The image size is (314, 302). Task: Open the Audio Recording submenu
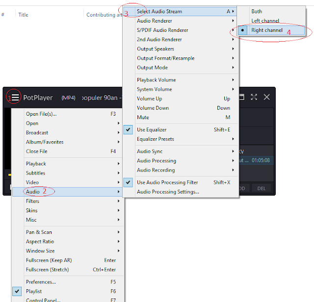tap(180, 170)
